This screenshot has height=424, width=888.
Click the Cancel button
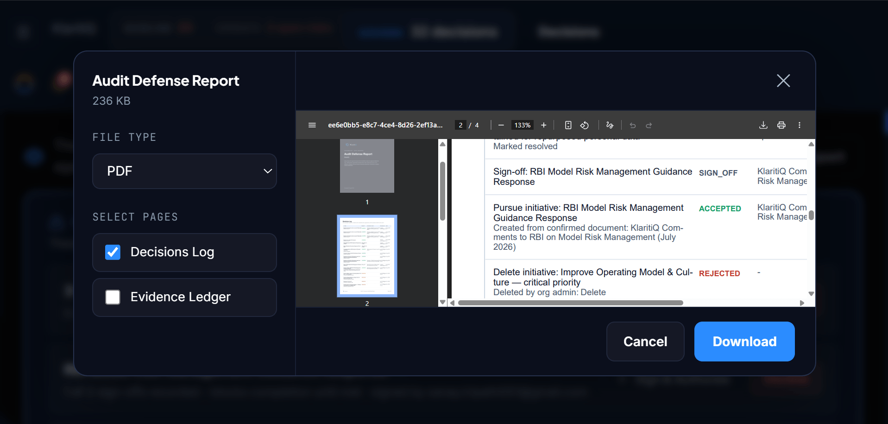[645, 342]
